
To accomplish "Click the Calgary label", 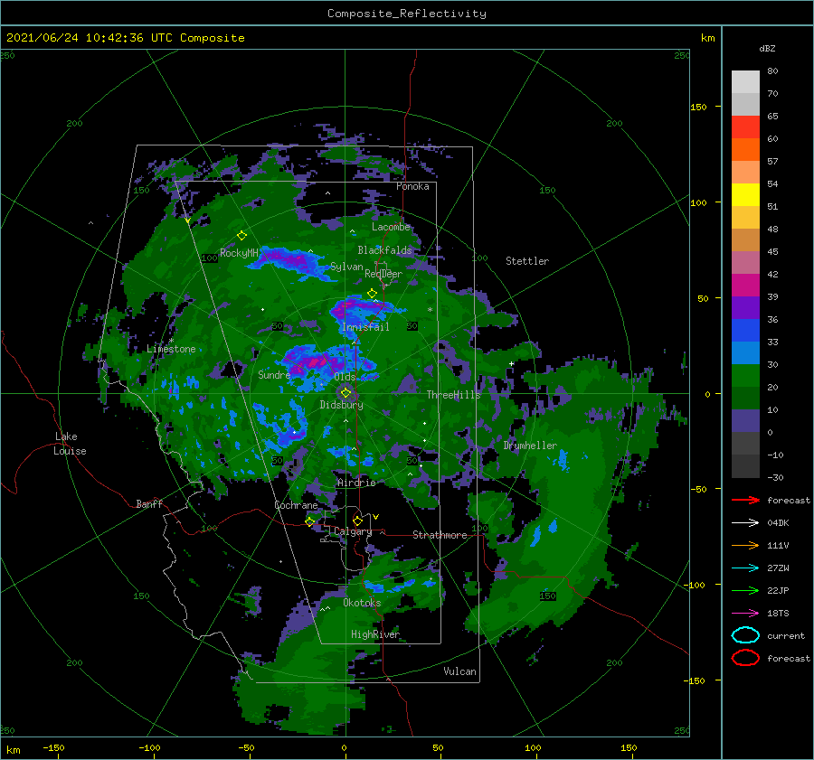I will [x=353, y=531].
